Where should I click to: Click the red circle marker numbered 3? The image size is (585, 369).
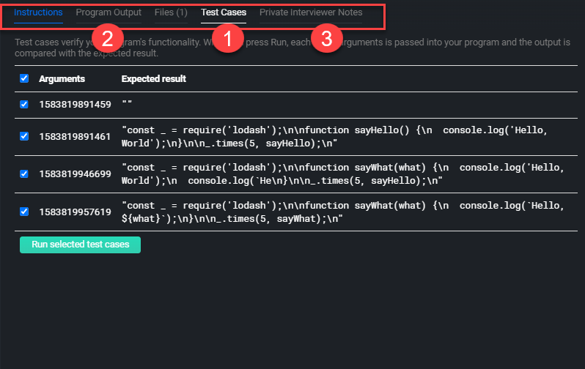327,40
